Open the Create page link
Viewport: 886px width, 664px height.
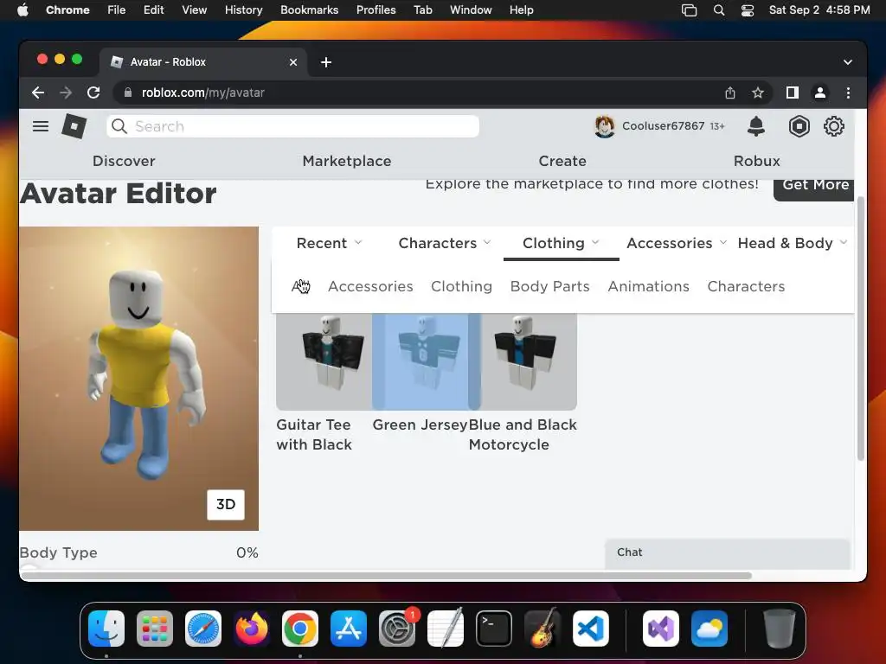click(562, 161)
